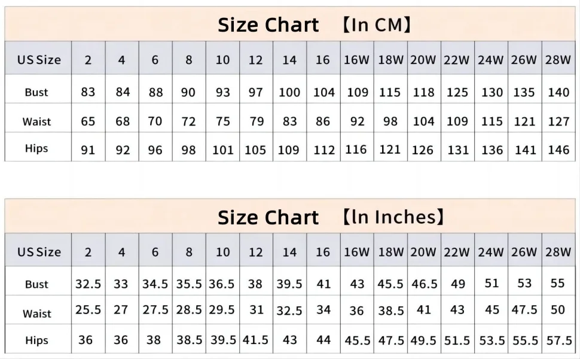Screen dimensions: 580x359
Task: Select the Hips row label in Inches chart
Action: [x=36, y=340]
